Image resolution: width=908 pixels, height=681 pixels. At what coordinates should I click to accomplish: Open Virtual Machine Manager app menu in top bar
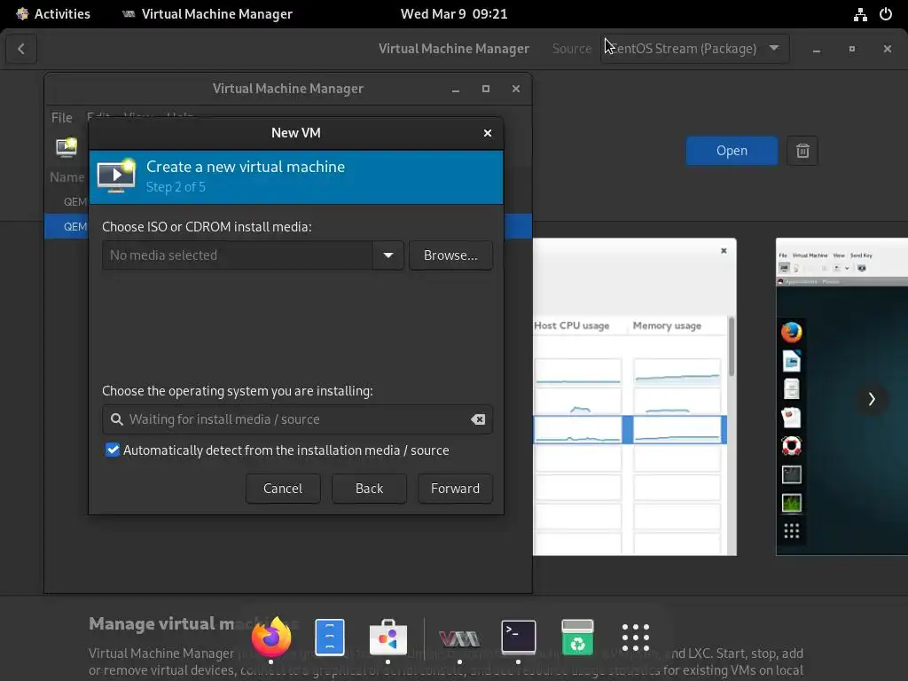tap(207, 14)
